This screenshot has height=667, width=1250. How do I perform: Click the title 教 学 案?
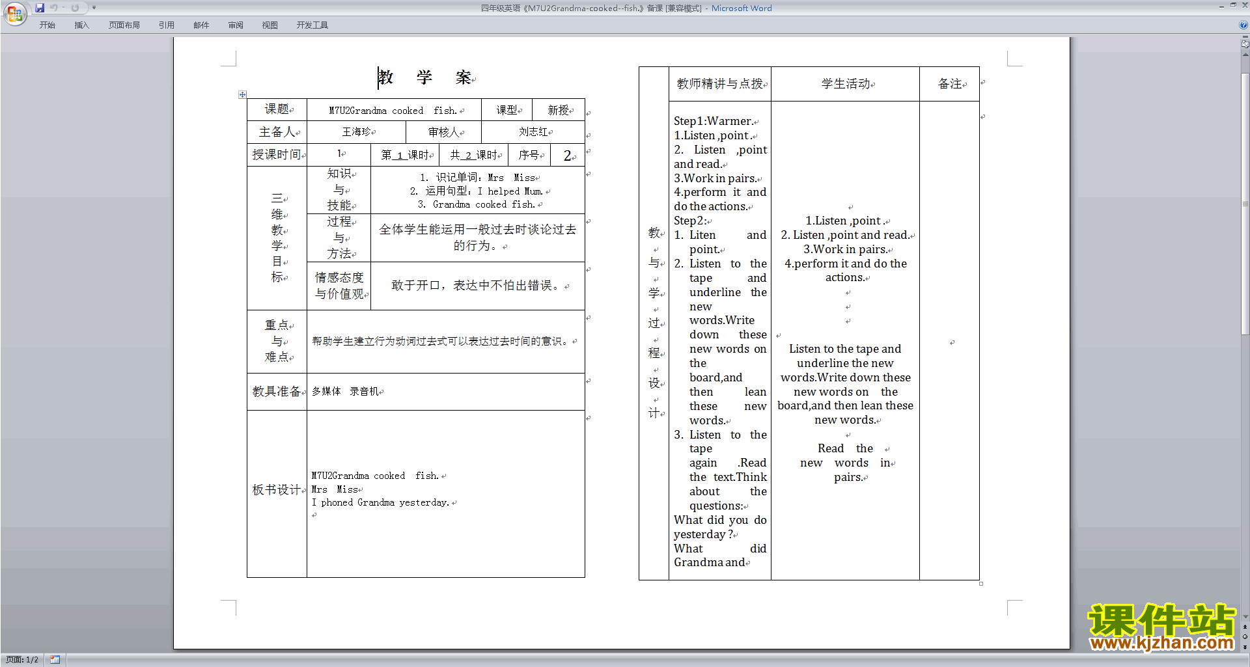425,77
